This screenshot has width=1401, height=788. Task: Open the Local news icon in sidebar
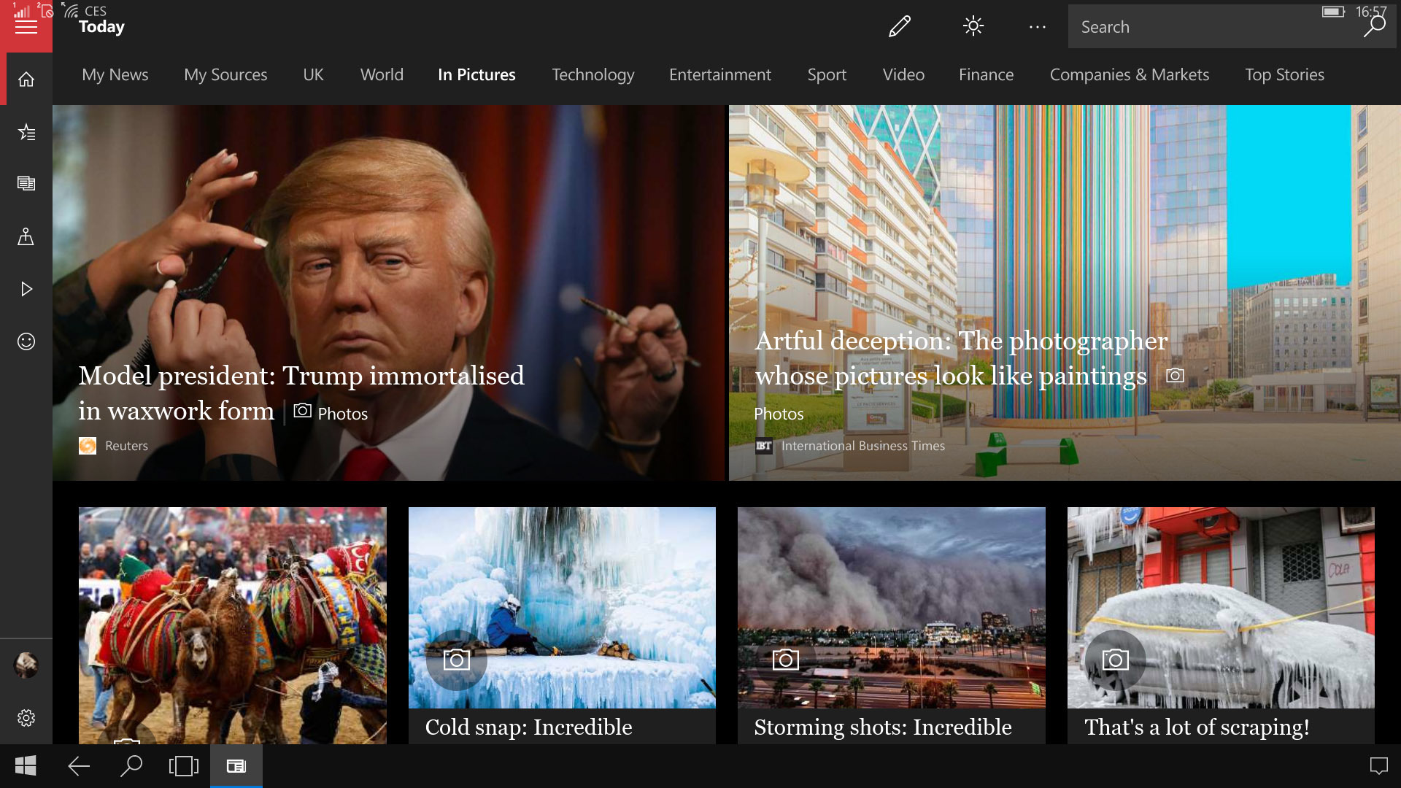tap(26, 236)
